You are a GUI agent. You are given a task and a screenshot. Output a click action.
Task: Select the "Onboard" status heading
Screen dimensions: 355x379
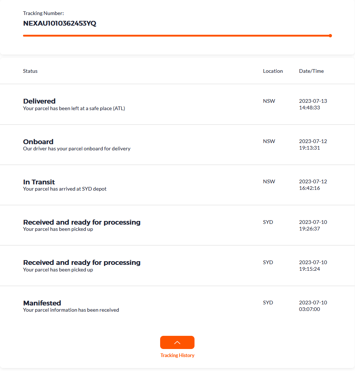[x=38, y=142]
